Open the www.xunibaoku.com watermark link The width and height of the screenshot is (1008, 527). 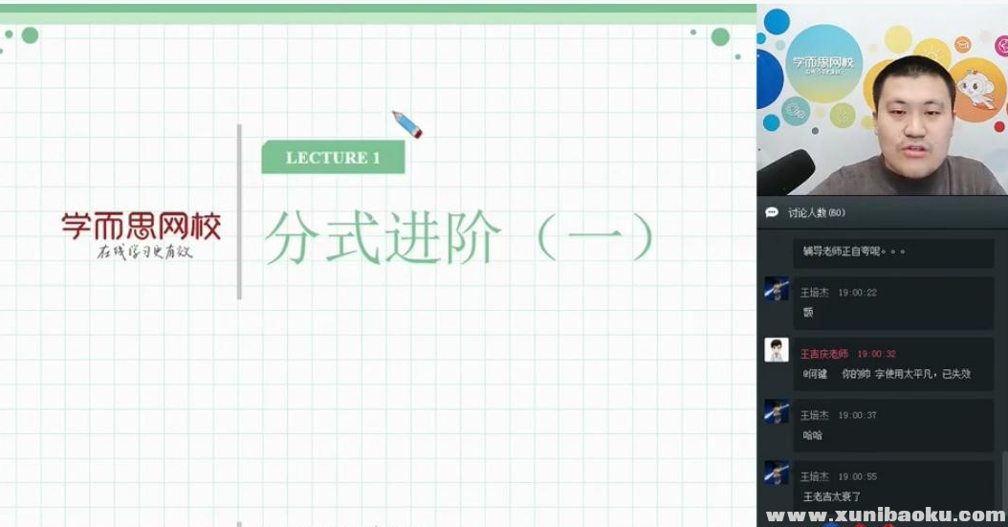tap(885, 516)
